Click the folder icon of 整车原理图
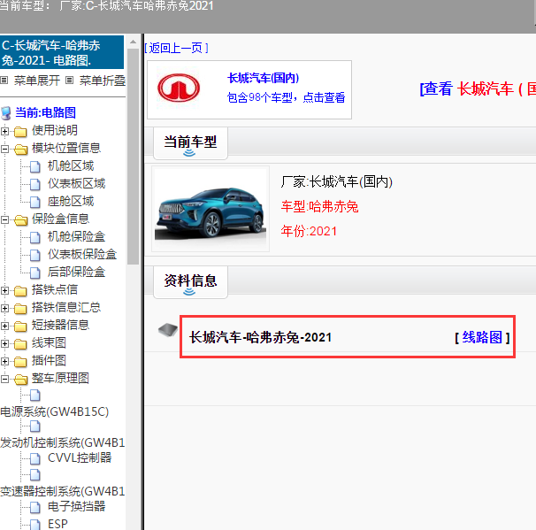The height and width of the screenshot is (530, 536). click(x=21, y=380)
